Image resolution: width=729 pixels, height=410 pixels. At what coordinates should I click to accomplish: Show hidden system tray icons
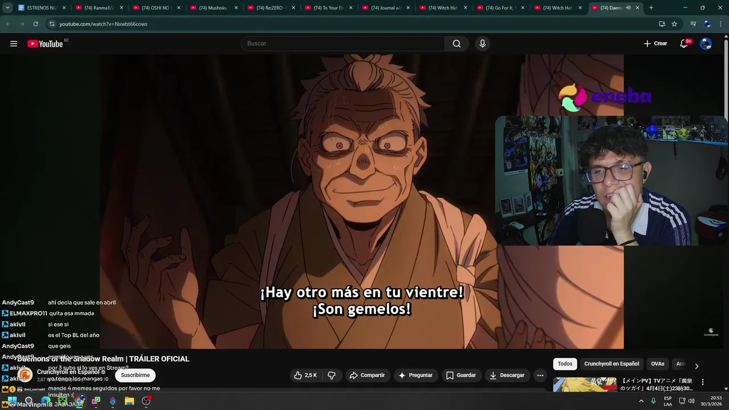tap(641, 401)
